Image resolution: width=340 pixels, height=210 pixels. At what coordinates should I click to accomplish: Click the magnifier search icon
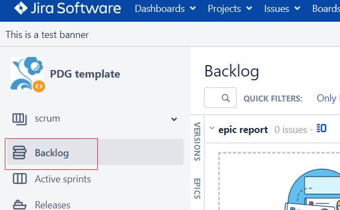click(226, 98)
